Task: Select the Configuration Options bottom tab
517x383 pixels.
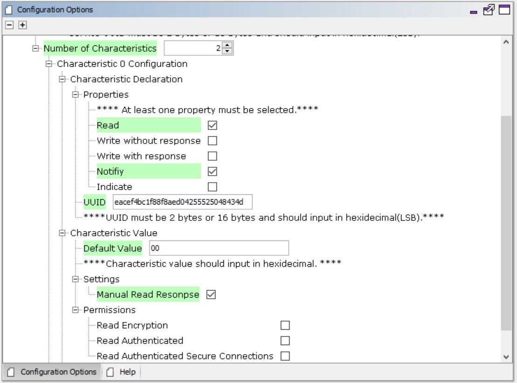Action: click(52, 372)
